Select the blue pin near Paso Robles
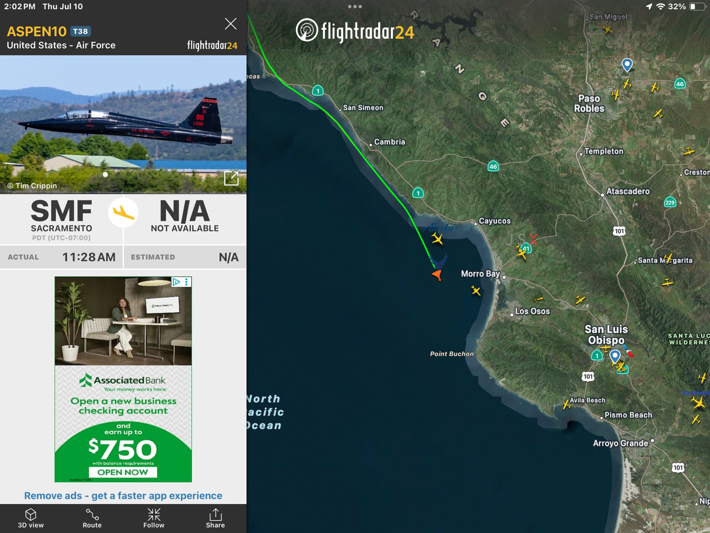 [x=627, y=65]
